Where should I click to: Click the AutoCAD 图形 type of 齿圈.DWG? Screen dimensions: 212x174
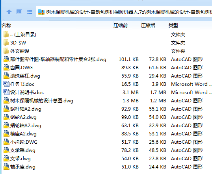click(187, 68)
